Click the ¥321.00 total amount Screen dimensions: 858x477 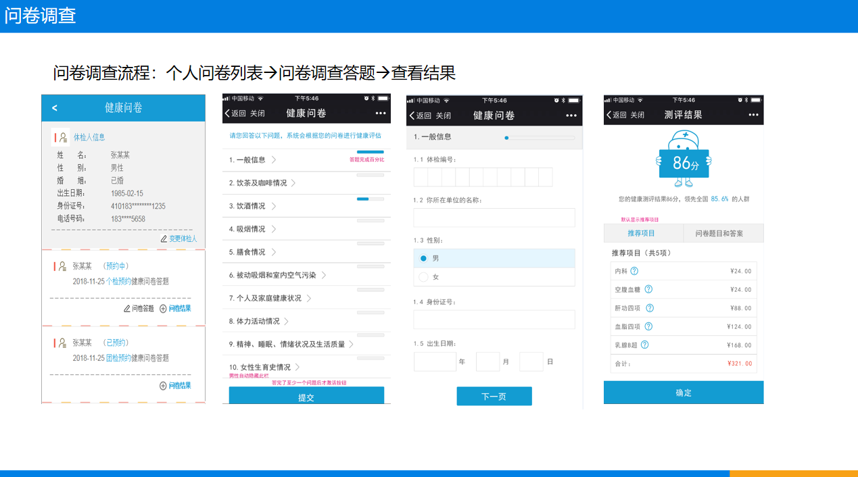[x=740, y=363]
